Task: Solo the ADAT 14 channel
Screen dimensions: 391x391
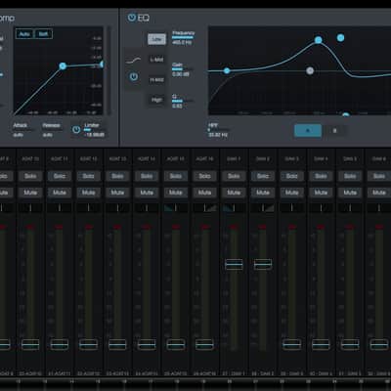Action: click(x=147, y=176)
